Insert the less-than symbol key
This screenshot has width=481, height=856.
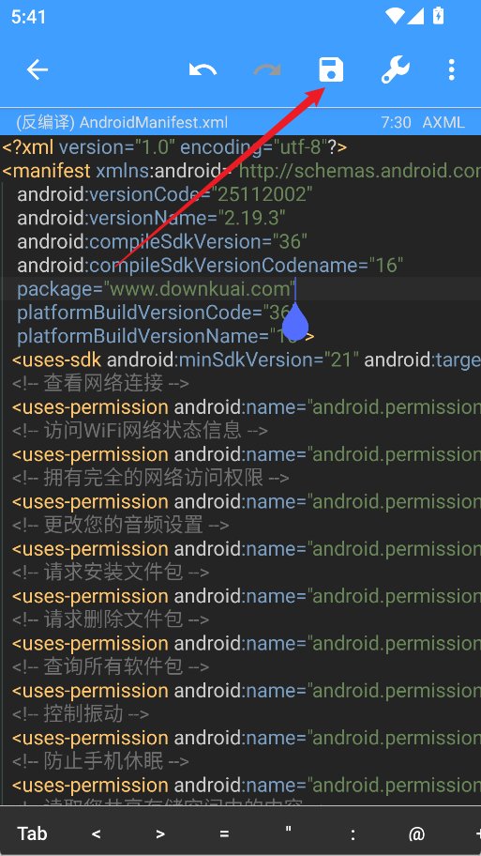coord(96,833)
